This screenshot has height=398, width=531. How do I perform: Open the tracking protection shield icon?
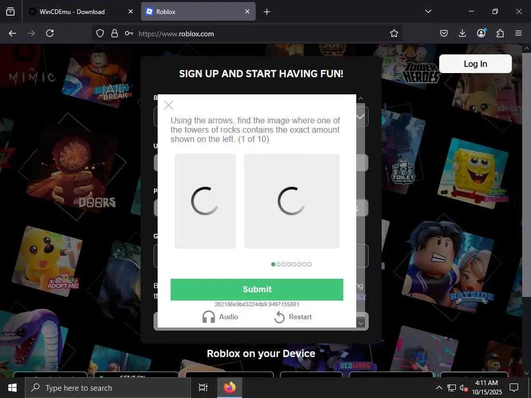(100, 33)
